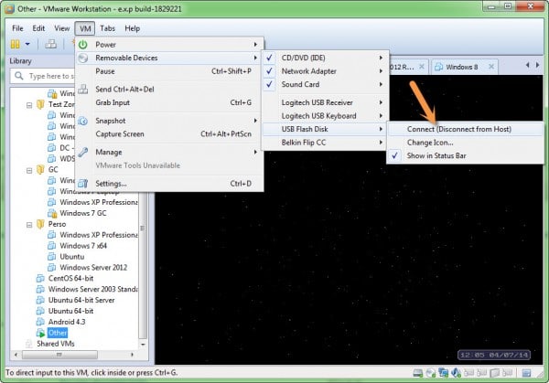Select the Windows 7 x64 virtual machine
The image size is (549, 383).
tap(83, 246)
